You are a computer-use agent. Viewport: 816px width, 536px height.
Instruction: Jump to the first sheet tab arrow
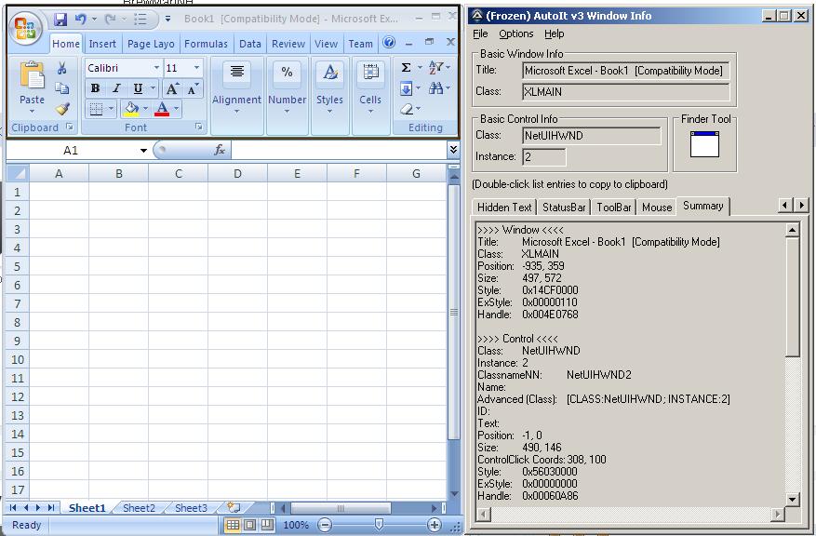[13, 508]
